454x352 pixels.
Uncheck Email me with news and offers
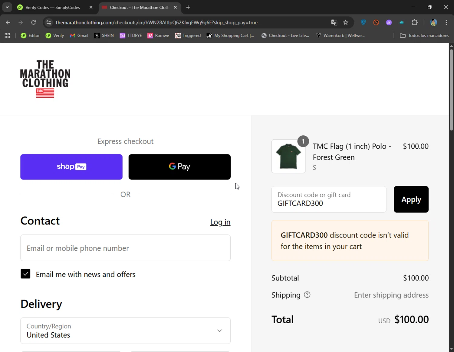coord(25,274)
